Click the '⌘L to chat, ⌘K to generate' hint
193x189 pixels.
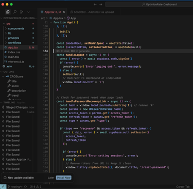[x=73, y=51]
